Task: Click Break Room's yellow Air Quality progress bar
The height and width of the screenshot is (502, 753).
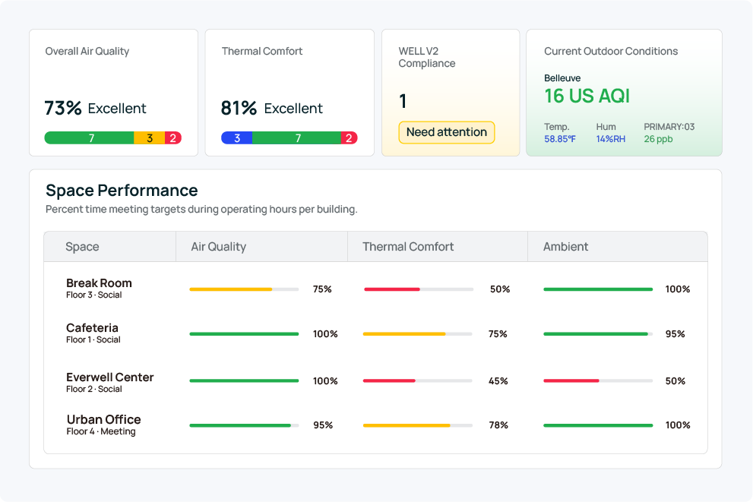Action: pos(231,289)
